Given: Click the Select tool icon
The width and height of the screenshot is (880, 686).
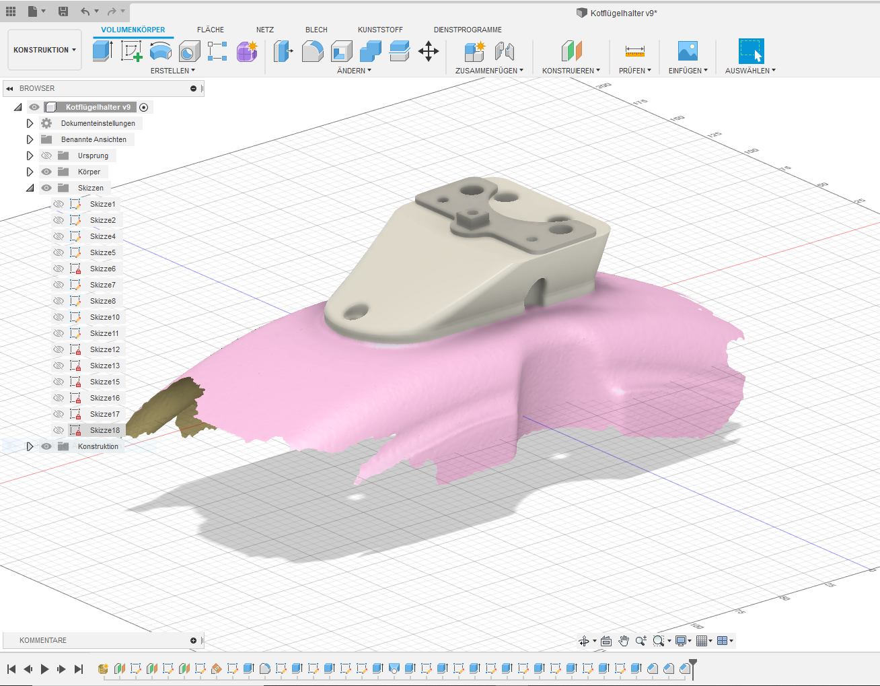Looking at the screenshot, I should coord(751,51).
